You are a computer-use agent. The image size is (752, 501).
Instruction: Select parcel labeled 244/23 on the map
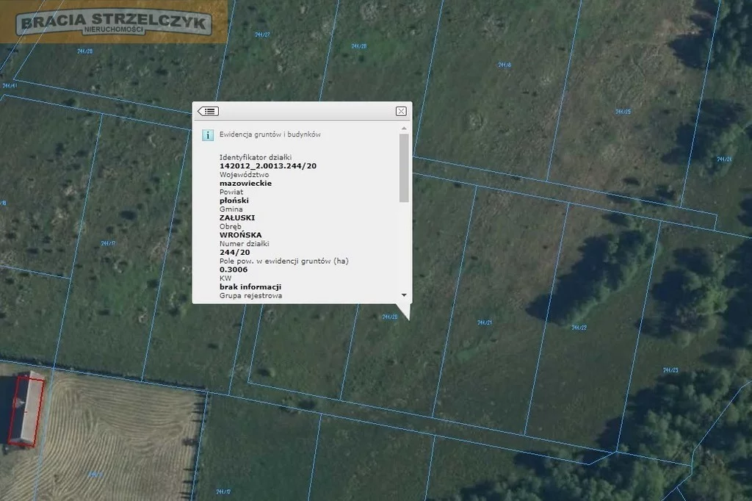[669, 370]
